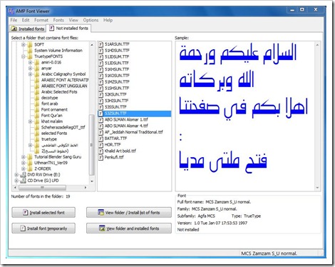Open the Fonts menu
The image size is (335, 267).
point(58,20)
